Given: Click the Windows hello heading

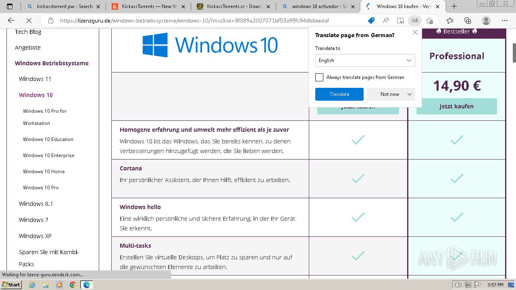Looking at the screenshot, I should coord(140,207).
